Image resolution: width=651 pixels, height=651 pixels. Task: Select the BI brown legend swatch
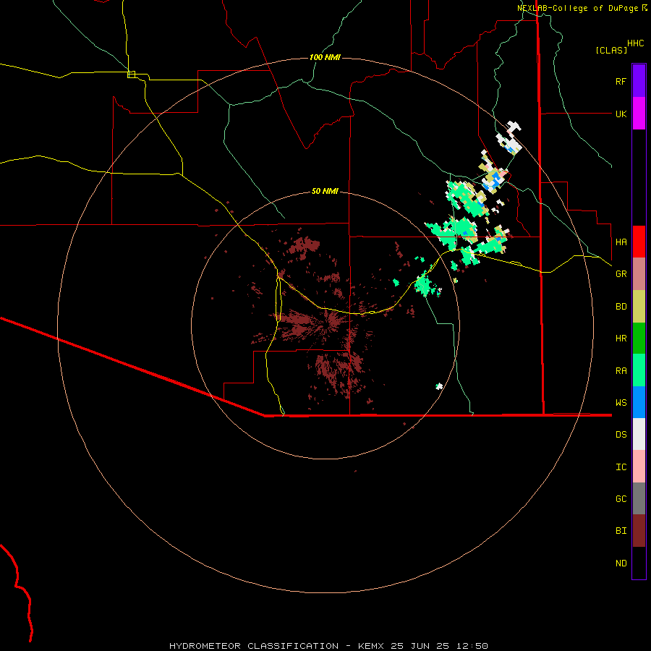[x=639, y=531]
